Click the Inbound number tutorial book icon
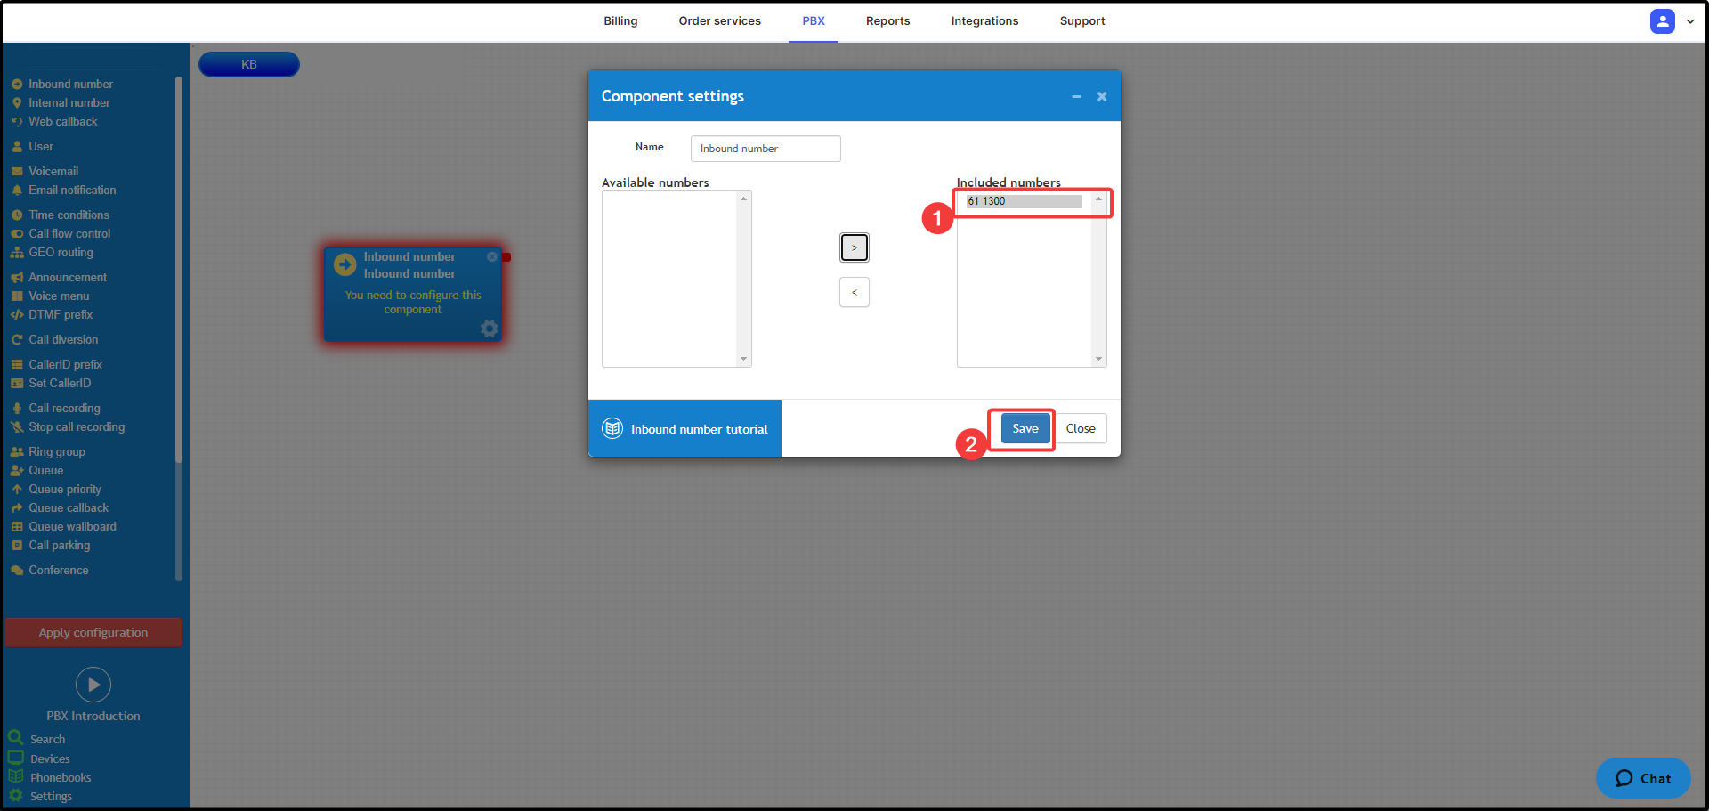This screenshot has height=811, width=1709. (x=612, y=428)
